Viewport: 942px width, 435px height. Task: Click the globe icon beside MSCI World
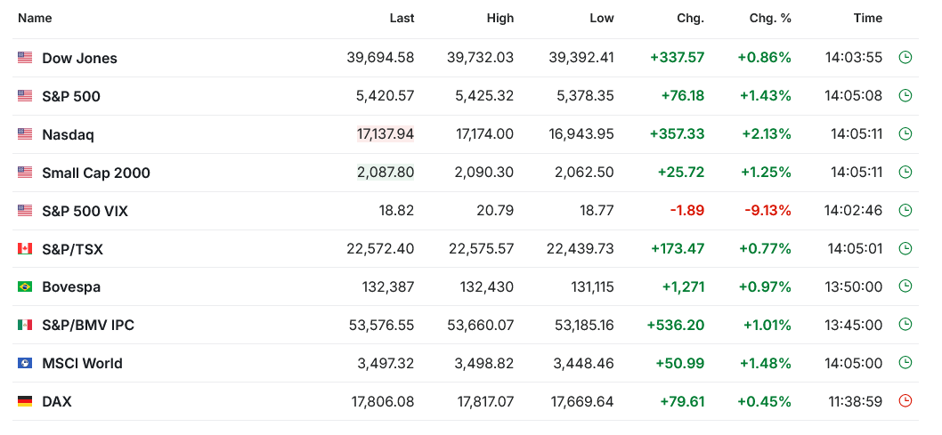click(x=25, y=363)
